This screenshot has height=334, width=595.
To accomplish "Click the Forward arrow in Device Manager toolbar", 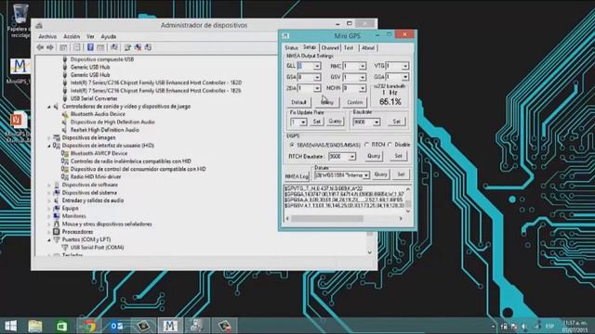I will coord(50,47).
